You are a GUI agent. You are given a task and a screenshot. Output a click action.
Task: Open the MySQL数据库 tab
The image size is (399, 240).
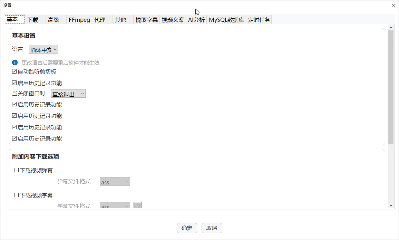click(226, 20)
